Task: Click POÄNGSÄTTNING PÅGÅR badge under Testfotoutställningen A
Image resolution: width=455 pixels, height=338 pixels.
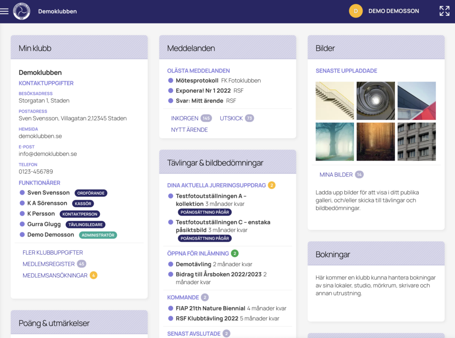Action: coord(205,212)
